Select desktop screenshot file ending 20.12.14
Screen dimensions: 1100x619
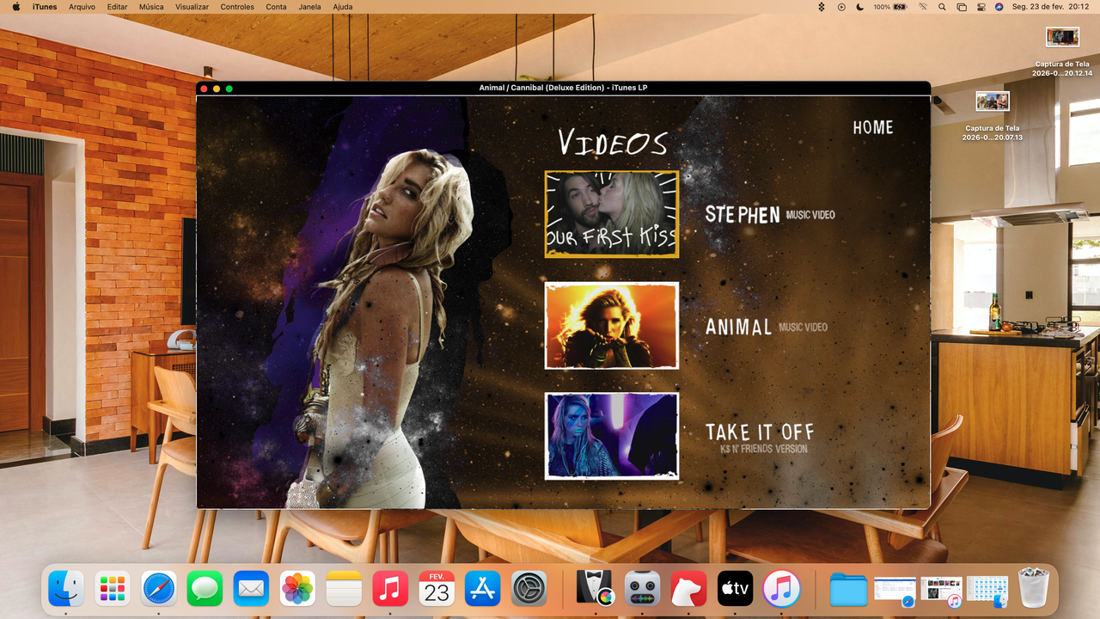pos(1063,52)
